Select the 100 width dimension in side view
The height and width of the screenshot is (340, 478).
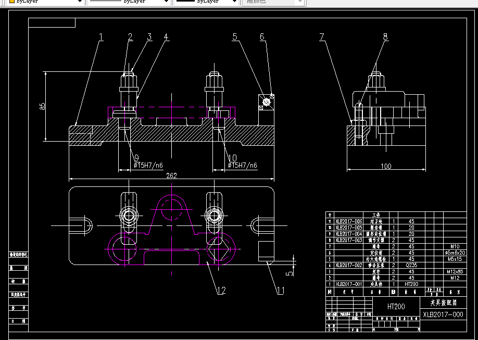(x=386, y=166)
